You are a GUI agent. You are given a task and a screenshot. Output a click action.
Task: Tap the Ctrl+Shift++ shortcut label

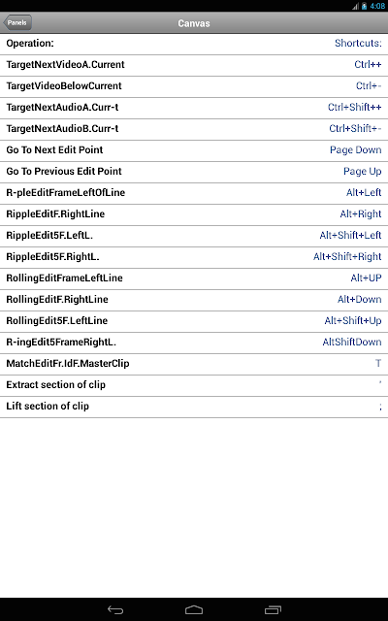click(354, 108)
